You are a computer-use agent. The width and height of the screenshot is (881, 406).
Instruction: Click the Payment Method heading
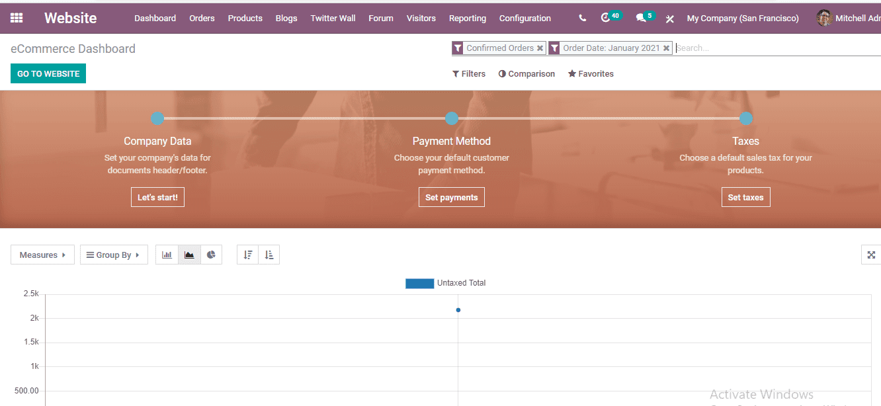[452, 141]
